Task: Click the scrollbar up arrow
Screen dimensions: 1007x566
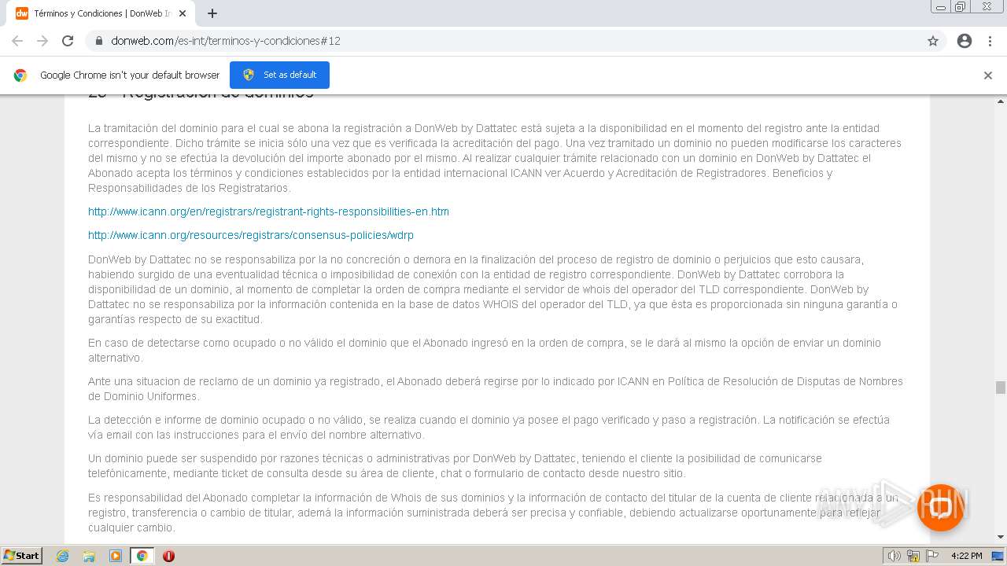Action: 1001,101
